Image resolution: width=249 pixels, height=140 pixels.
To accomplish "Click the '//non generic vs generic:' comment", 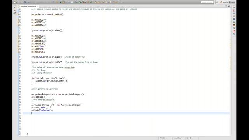I will click(x=44, y=89).
